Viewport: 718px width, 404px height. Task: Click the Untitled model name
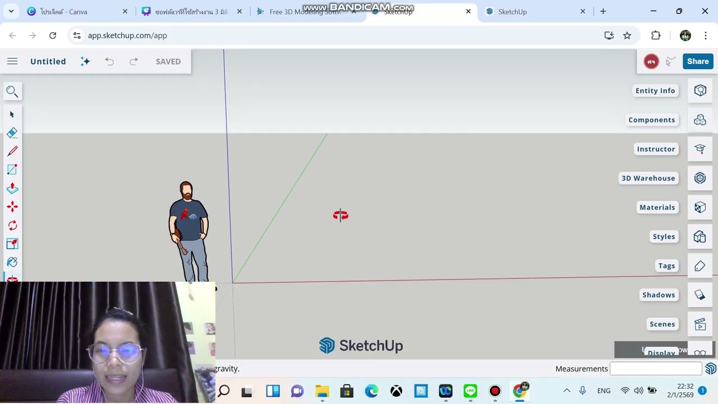point(48,61)
